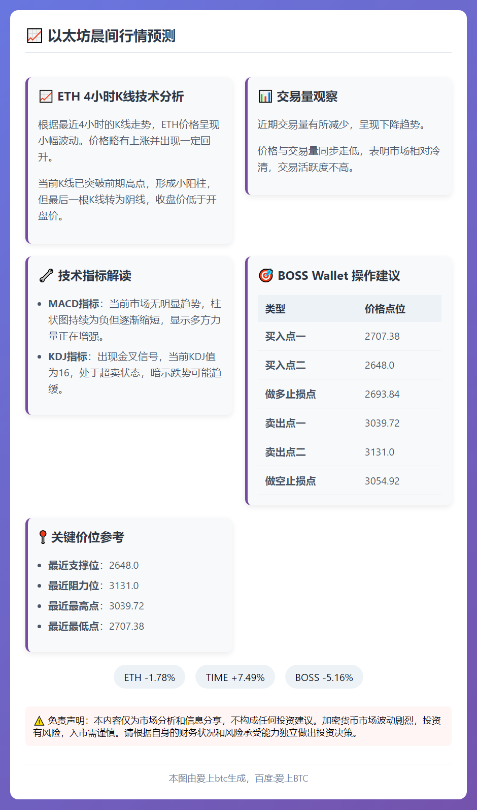Click the 做空止损点 row label
The image size is (477, 810).
(290, 481)
